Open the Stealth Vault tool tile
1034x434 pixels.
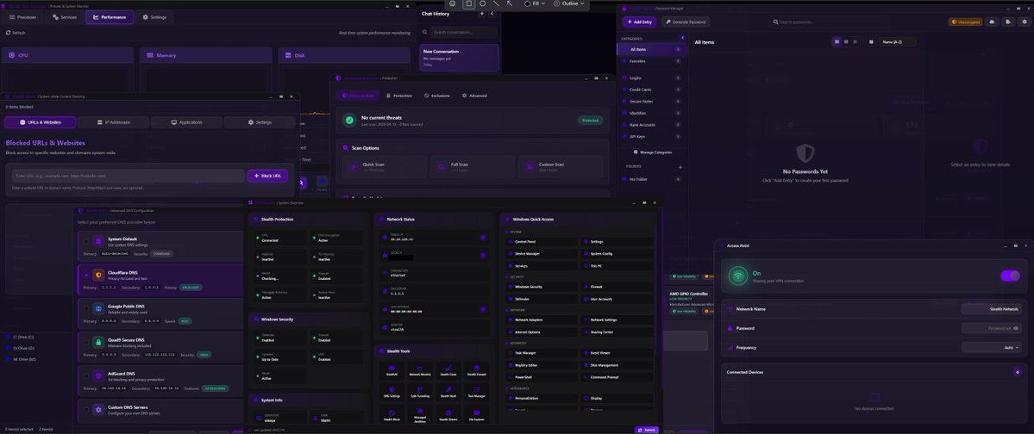pos(448,392)
